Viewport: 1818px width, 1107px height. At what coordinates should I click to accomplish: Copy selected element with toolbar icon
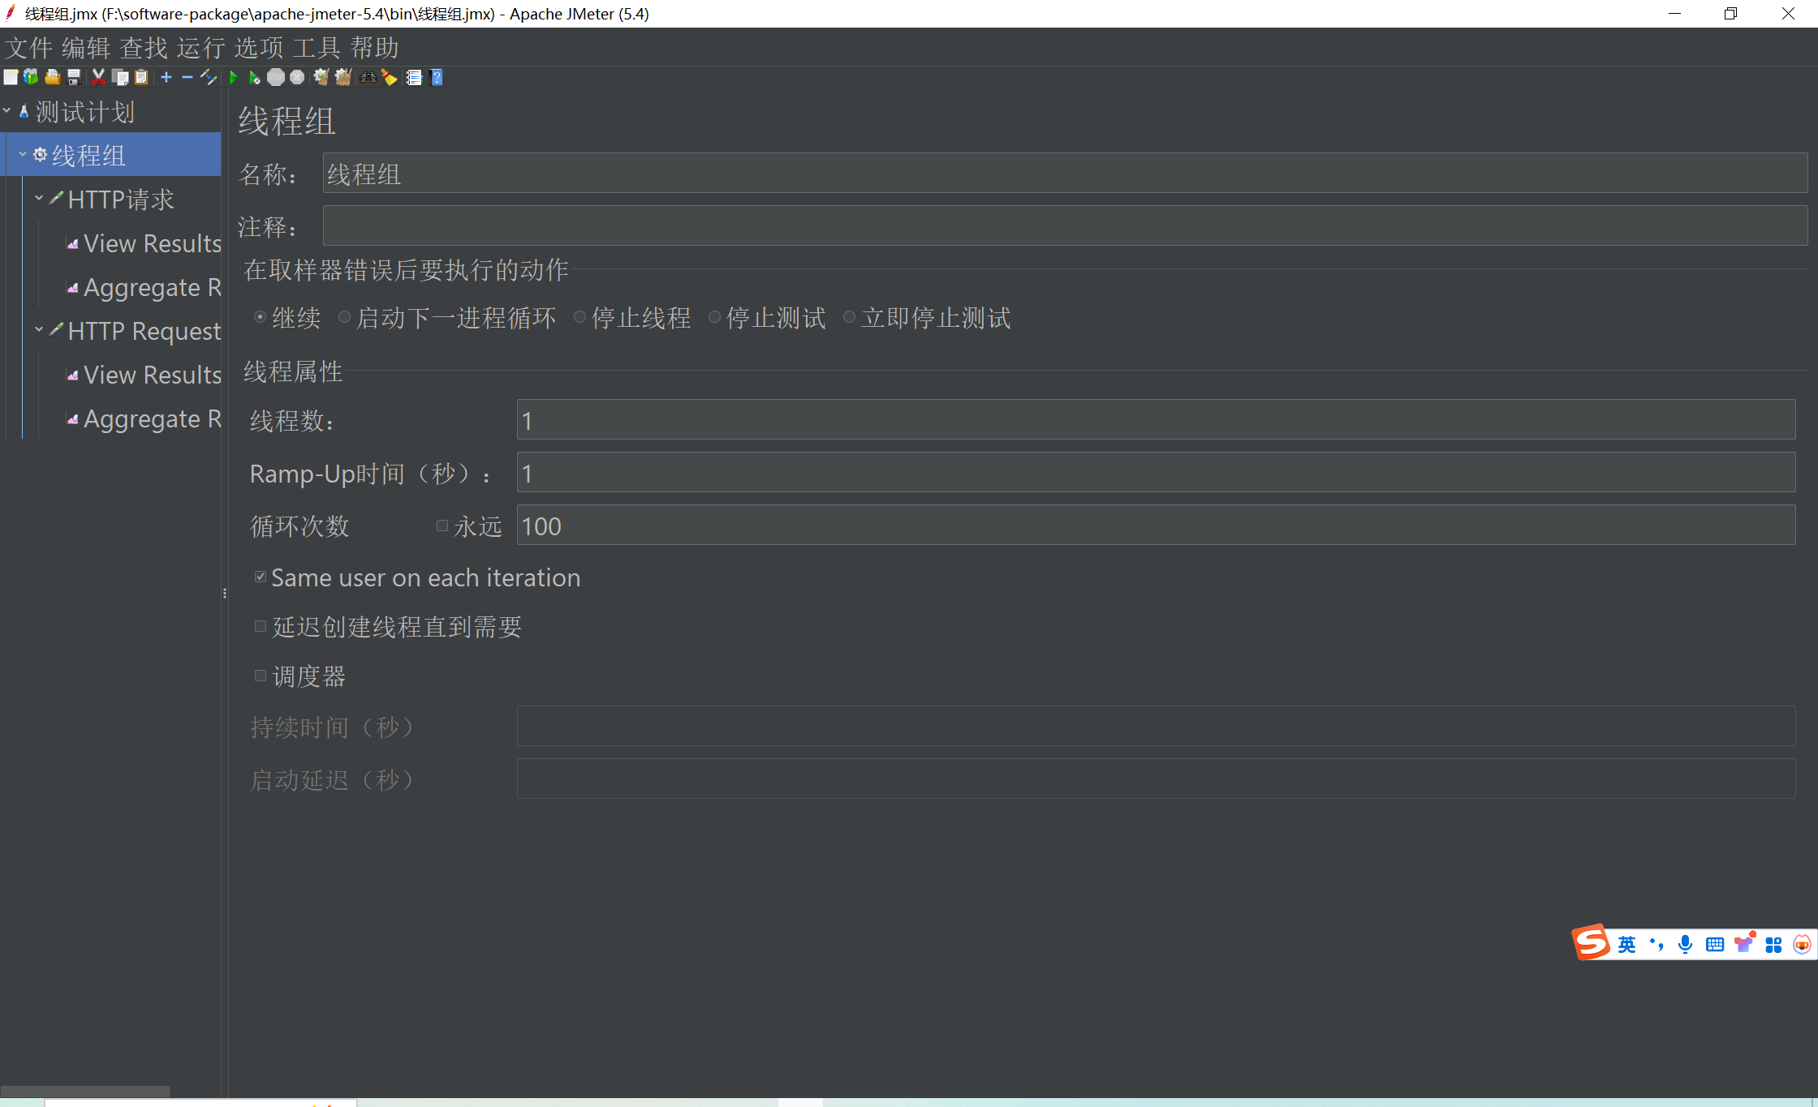(120, 77)
